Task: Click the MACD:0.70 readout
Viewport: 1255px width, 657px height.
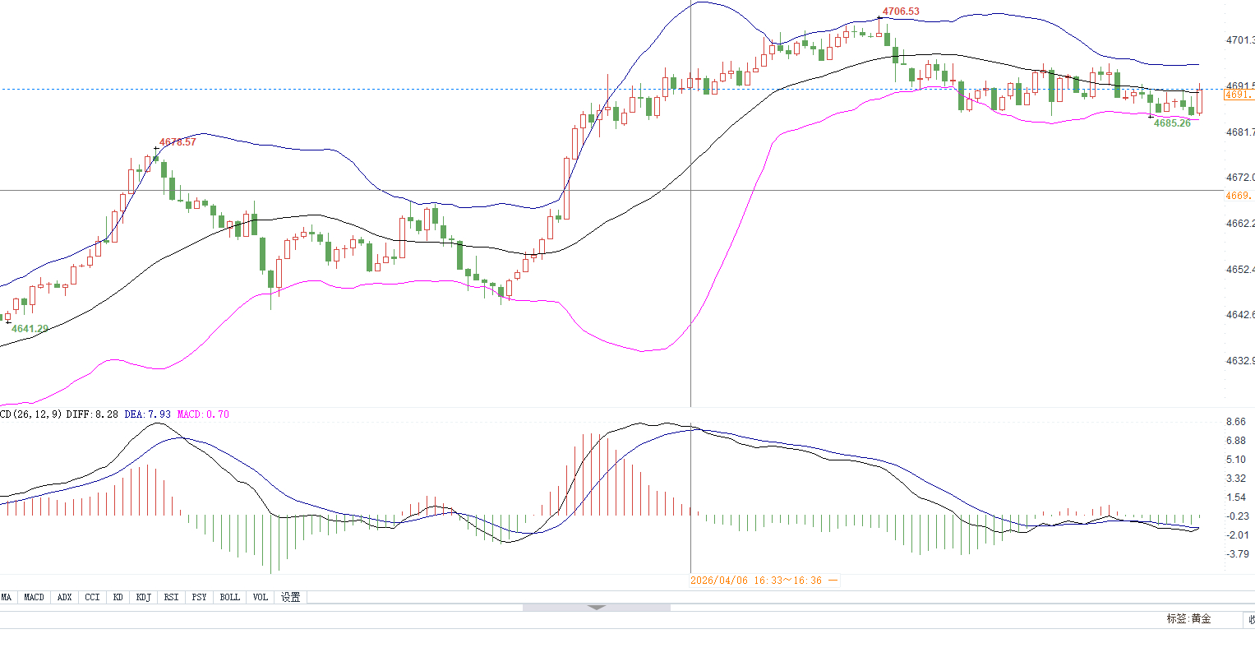Action: pos(203,414)
